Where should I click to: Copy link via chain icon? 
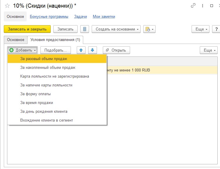[193, 6]
